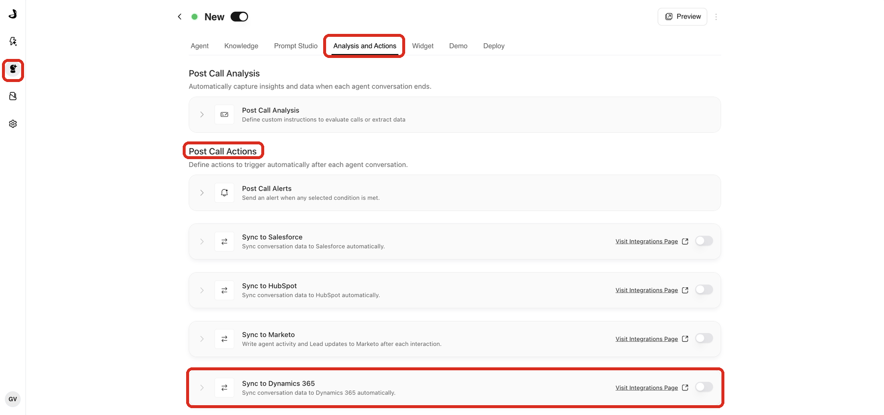Click the "Post Call Actions" section heading
The image size is (884, 415).
[222, 151]
